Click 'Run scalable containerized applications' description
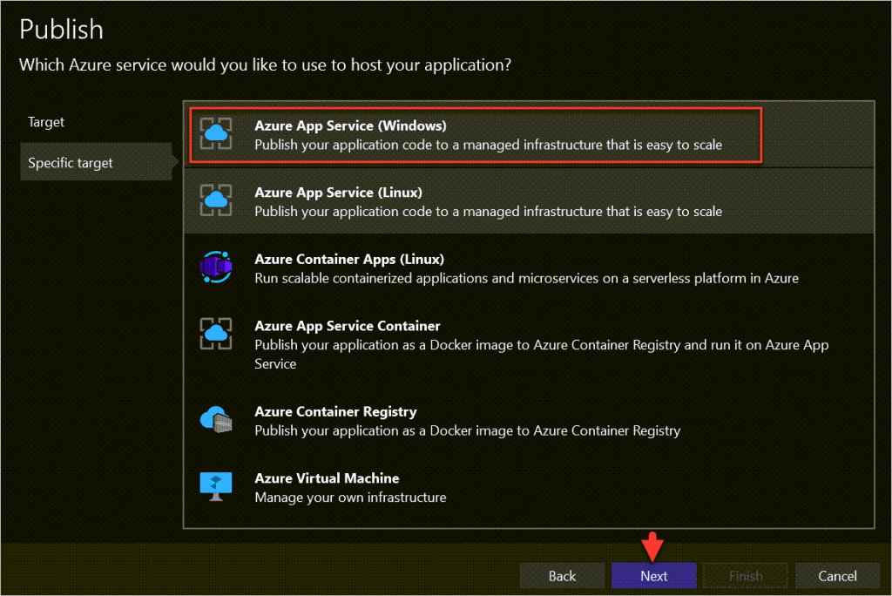892x596 pixels. [x=526, y=278]
